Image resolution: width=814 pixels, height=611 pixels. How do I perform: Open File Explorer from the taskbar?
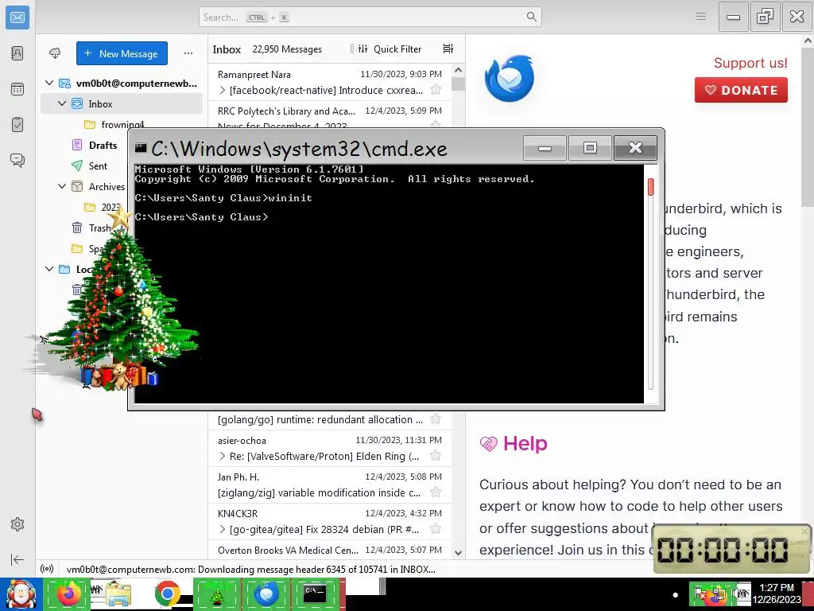[118, 594]
